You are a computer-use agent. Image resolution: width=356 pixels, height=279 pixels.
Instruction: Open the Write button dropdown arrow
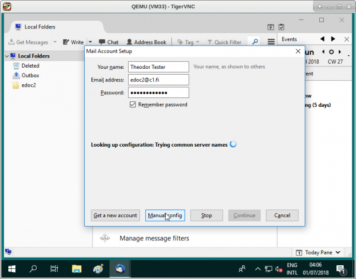point(90,42)
